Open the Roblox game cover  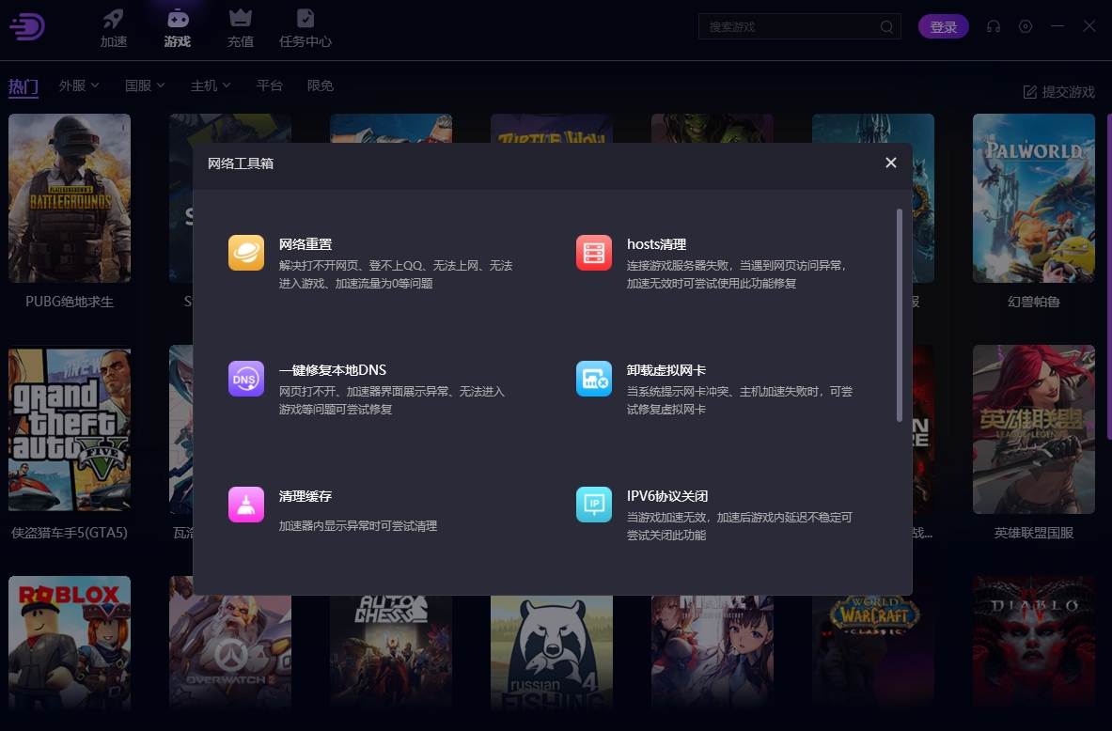click(x=70, y=644)
